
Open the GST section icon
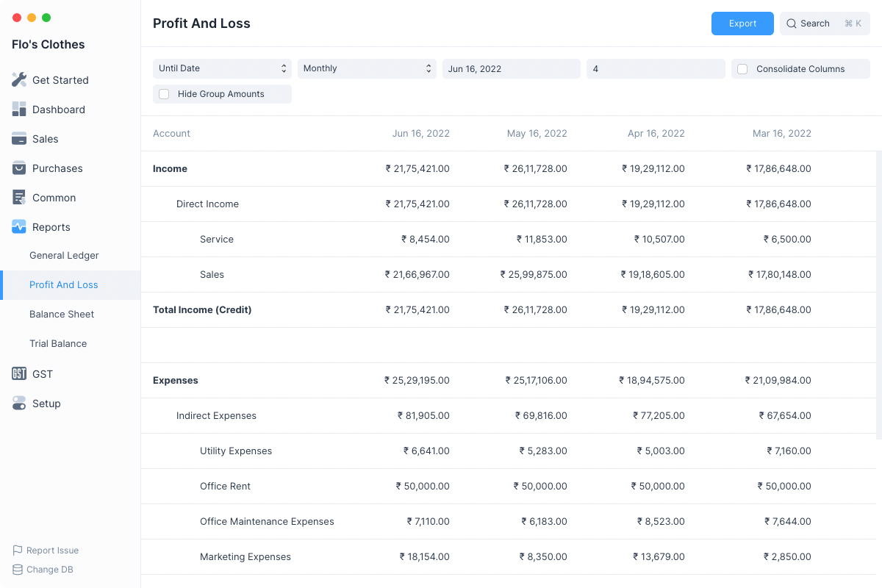coord(19,374)
